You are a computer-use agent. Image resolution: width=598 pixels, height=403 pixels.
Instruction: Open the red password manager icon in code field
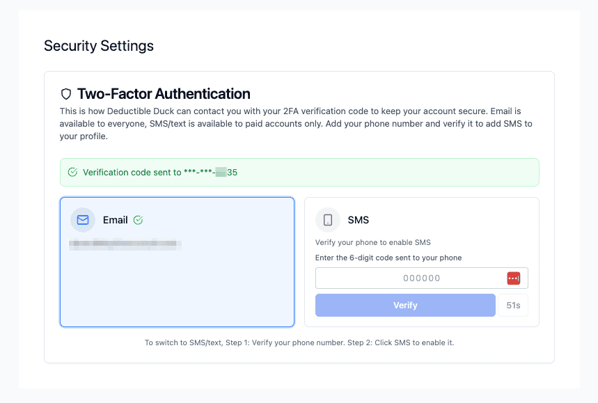(x=513, y=278)
